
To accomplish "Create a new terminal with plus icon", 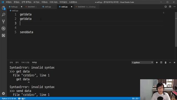I will 157,62.
